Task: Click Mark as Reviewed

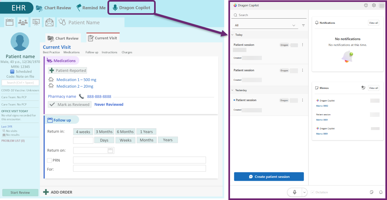Action: point(69,104)
